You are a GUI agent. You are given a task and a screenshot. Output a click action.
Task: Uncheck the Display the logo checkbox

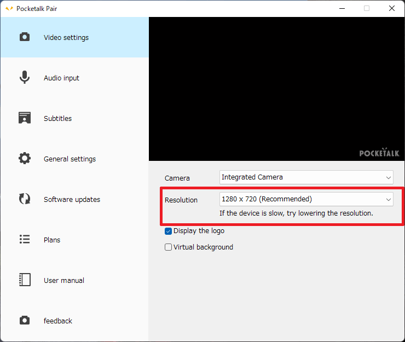169,231
